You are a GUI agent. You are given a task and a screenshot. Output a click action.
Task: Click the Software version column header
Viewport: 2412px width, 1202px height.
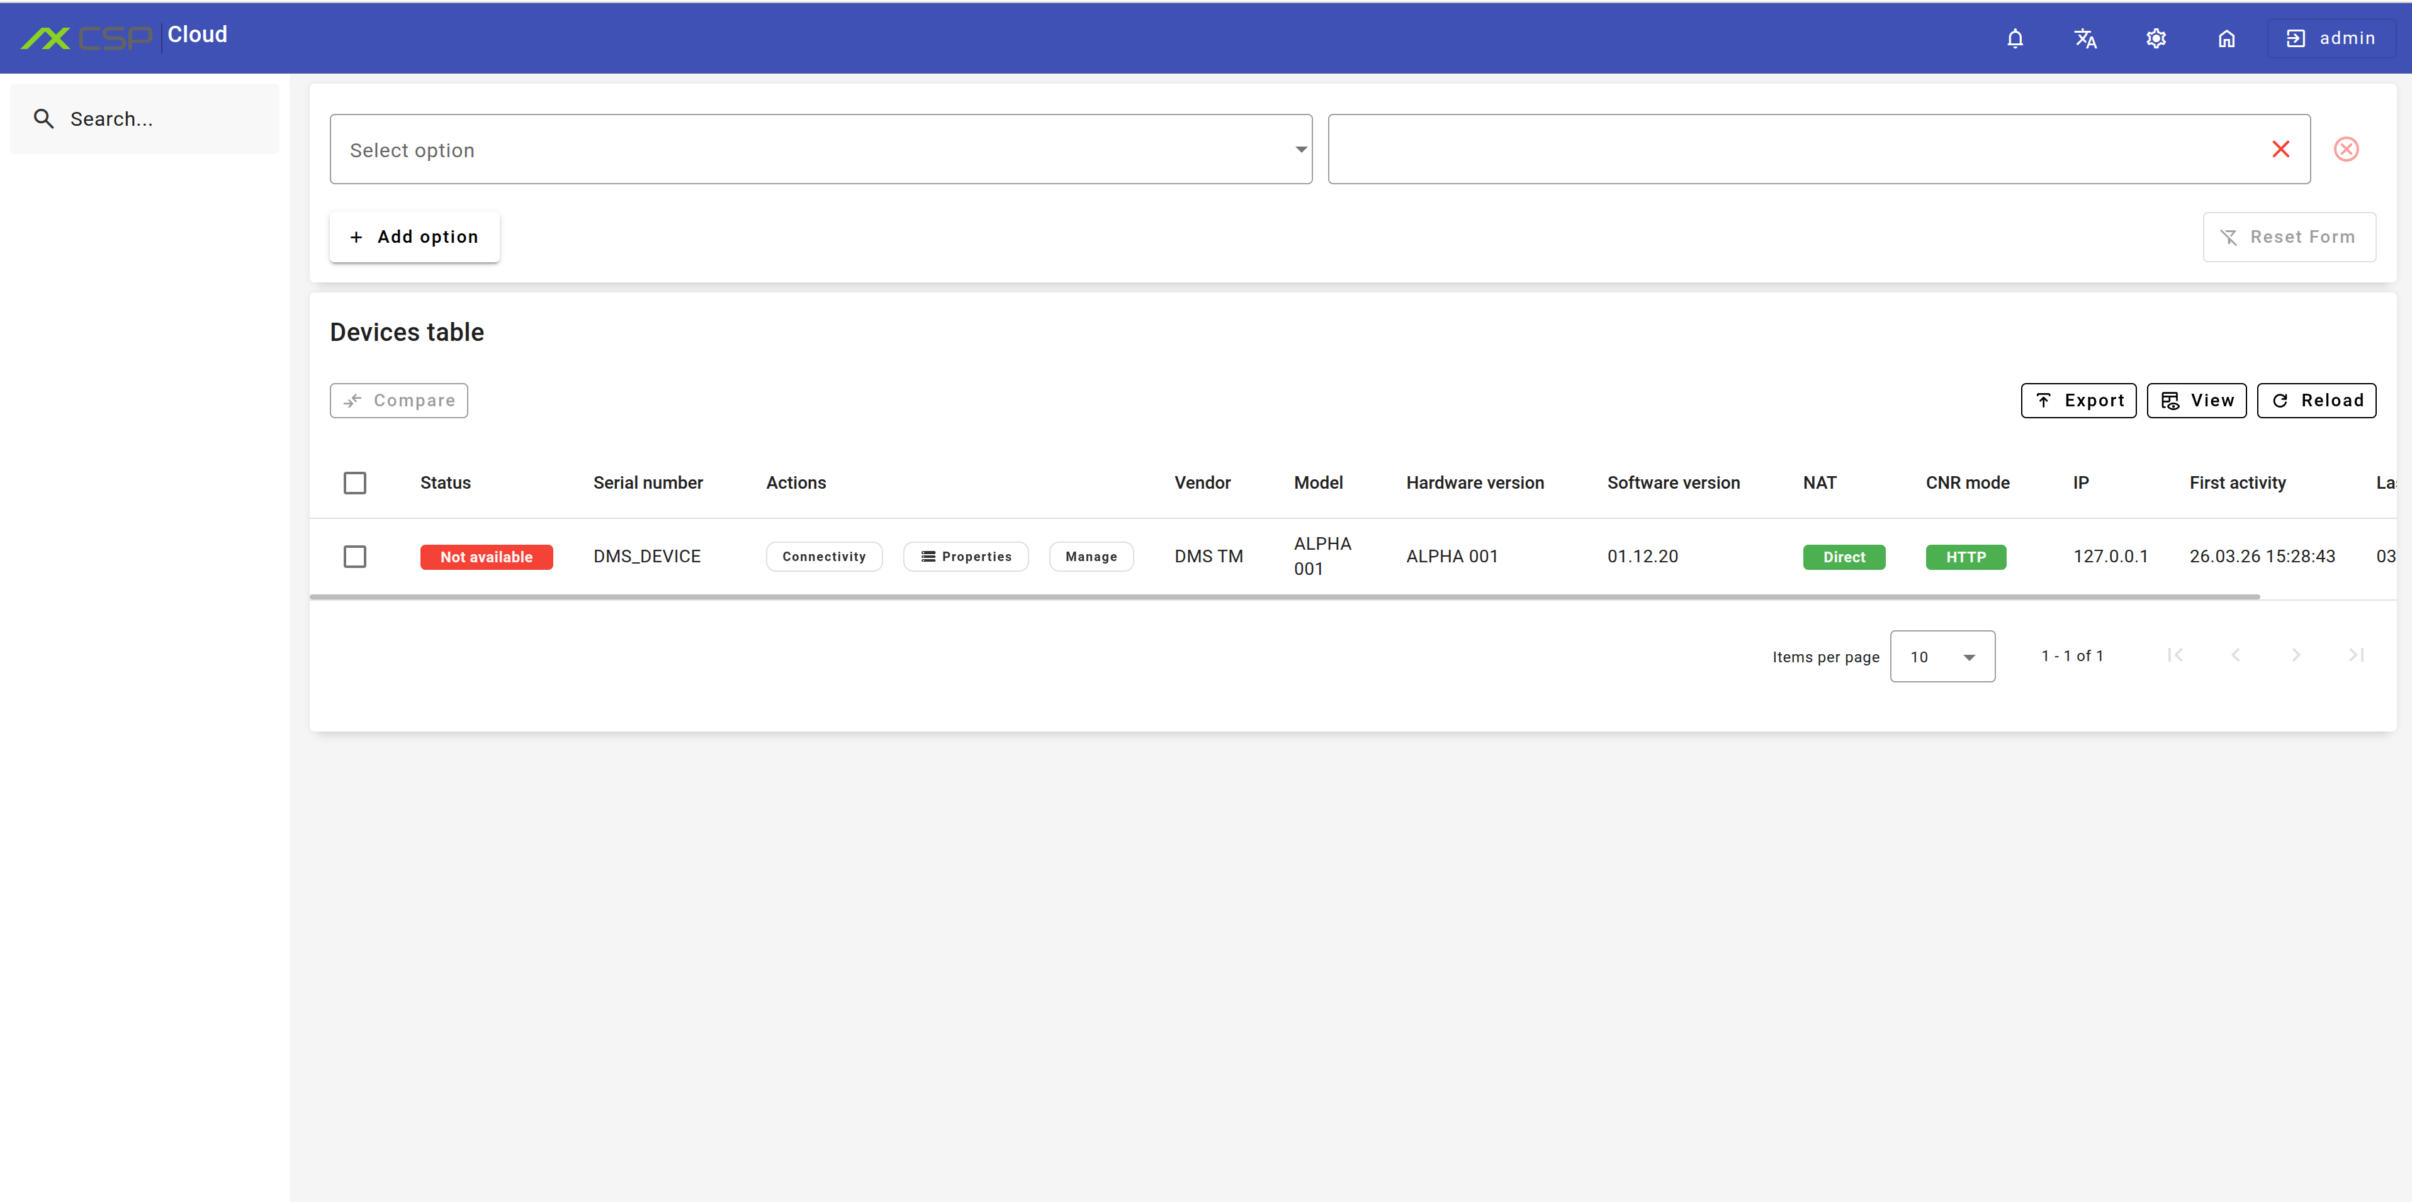pos(1673,482)
